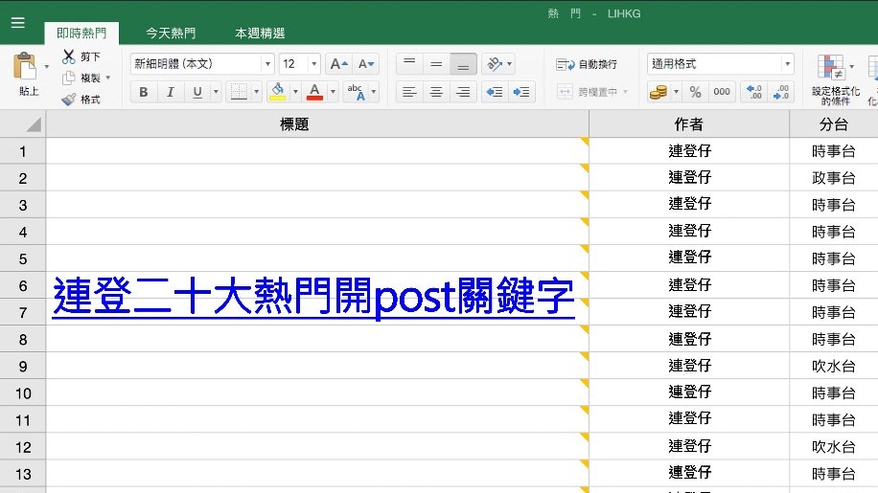Click the Format painter brush icon
This screenshot has width=878, height=493.
click(x=69, y=100)
